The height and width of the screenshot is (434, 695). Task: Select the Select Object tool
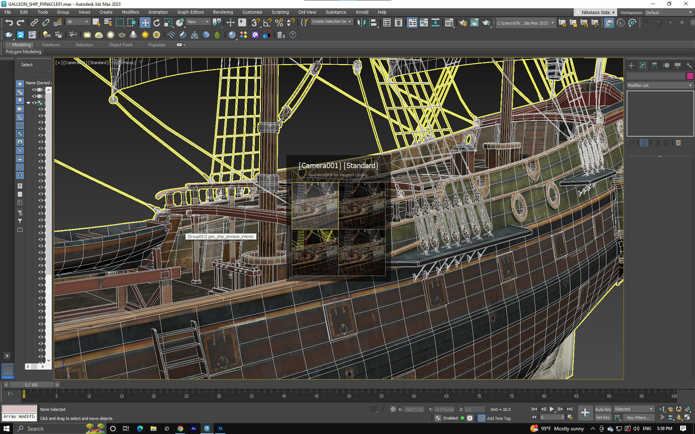click(96, 23)
